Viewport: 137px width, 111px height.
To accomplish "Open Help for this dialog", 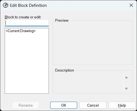I will click(122, 105).
